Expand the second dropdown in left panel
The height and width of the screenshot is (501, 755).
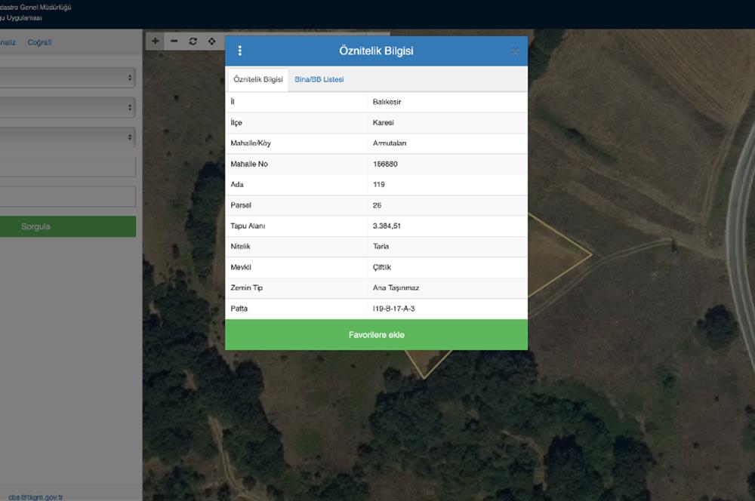tap(68, 107)
